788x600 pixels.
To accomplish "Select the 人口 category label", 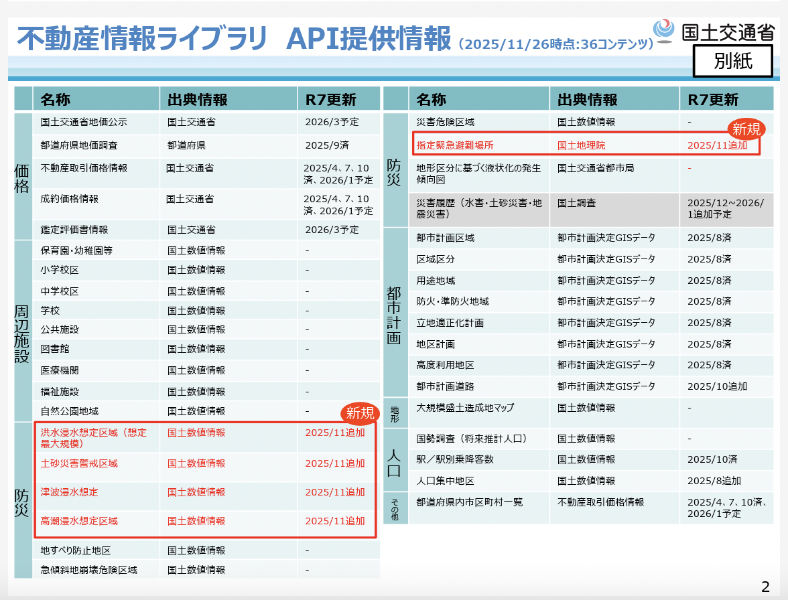I will [394, 459].
